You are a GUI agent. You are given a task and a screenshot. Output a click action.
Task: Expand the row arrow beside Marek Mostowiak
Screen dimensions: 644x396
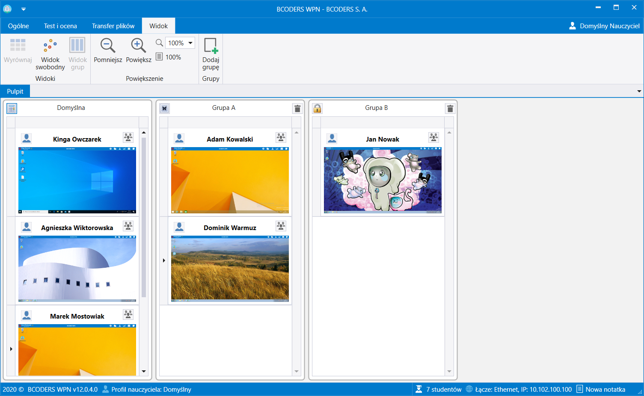pyautogui.click(x=11, y=349)
